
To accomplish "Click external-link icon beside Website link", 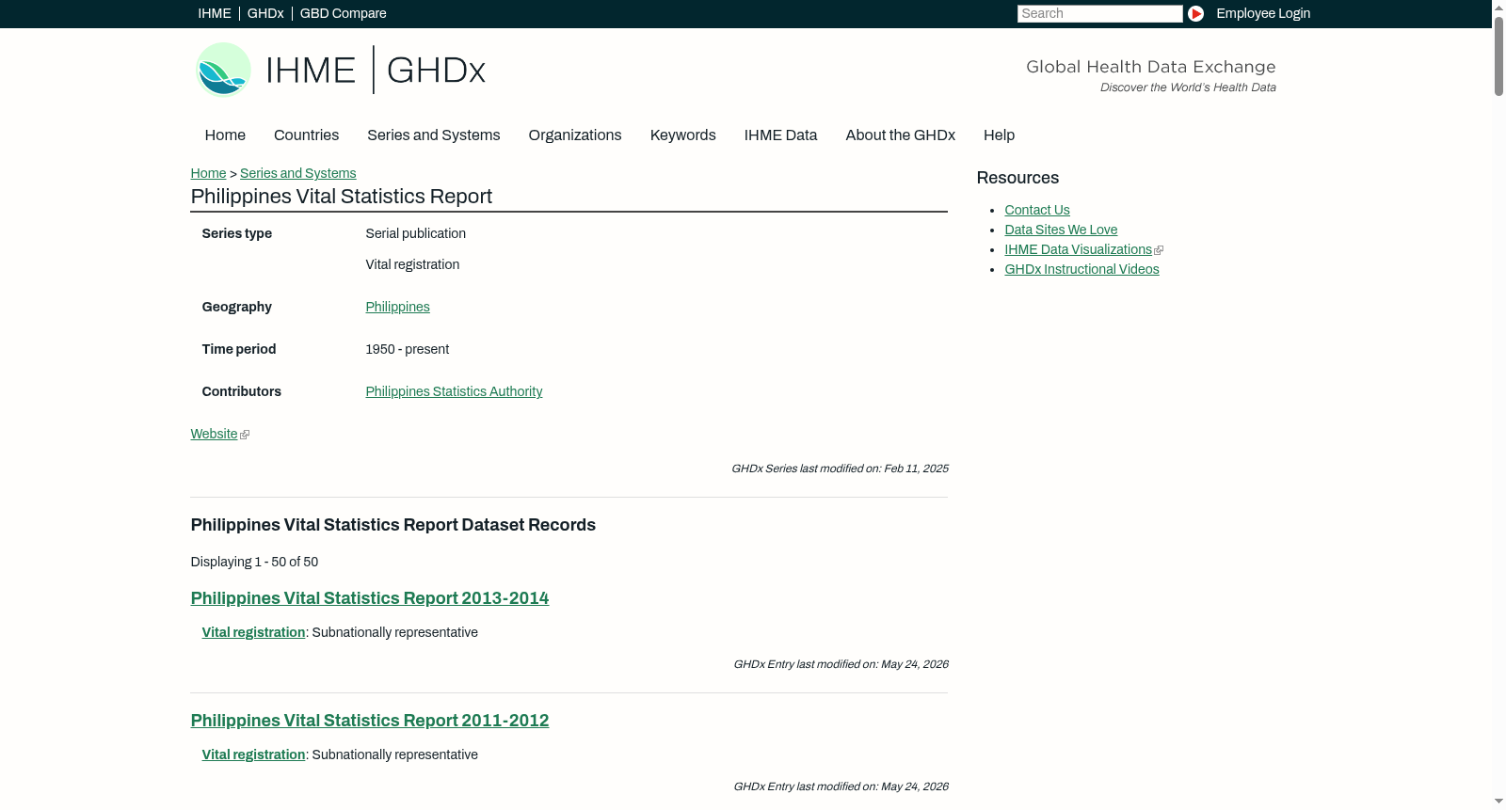I will point(245,435).
